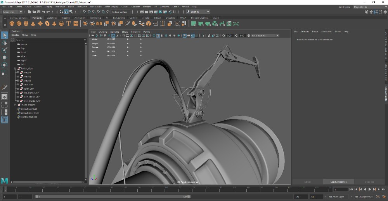
Task: Click the Combine meshes shelf icon
Action: click(85, 24)
